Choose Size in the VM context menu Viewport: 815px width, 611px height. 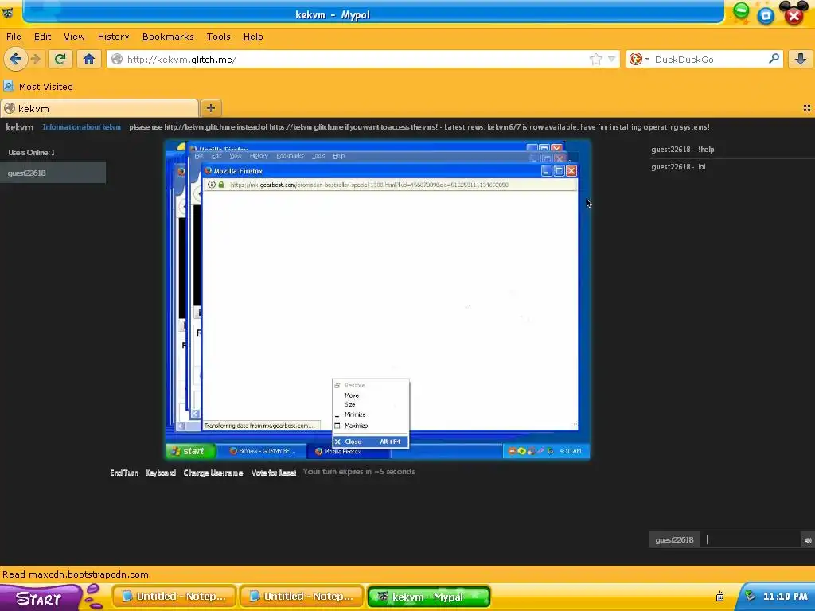[371, 404]
